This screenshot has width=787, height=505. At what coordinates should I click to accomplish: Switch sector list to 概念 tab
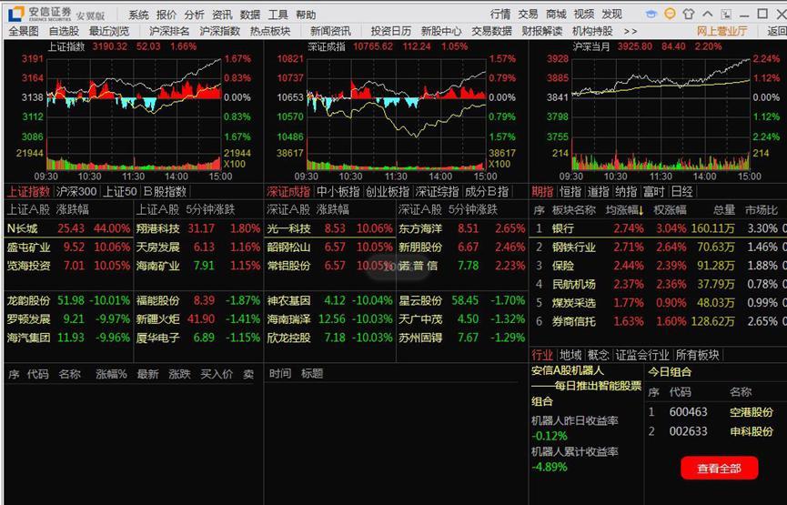click(598, 355)
